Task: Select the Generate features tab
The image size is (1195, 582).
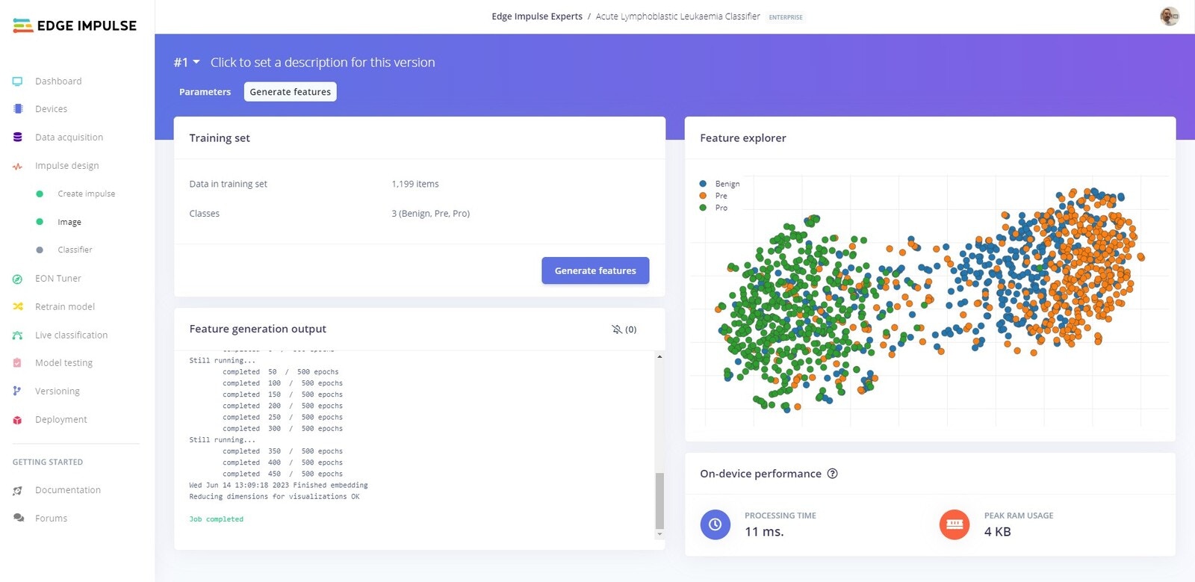Action: [x=290, y=92]
